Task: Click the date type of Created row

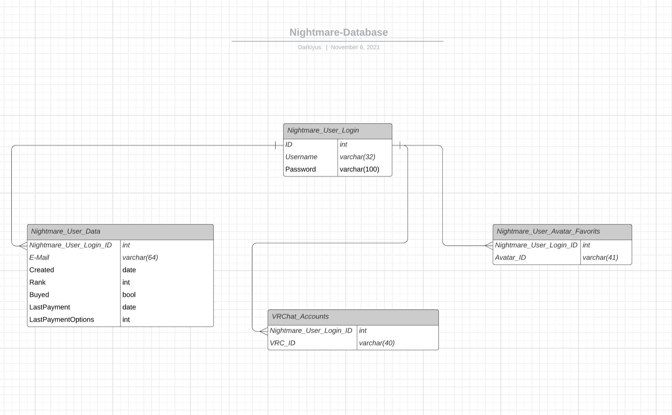Action: click(x=167, y=270)
